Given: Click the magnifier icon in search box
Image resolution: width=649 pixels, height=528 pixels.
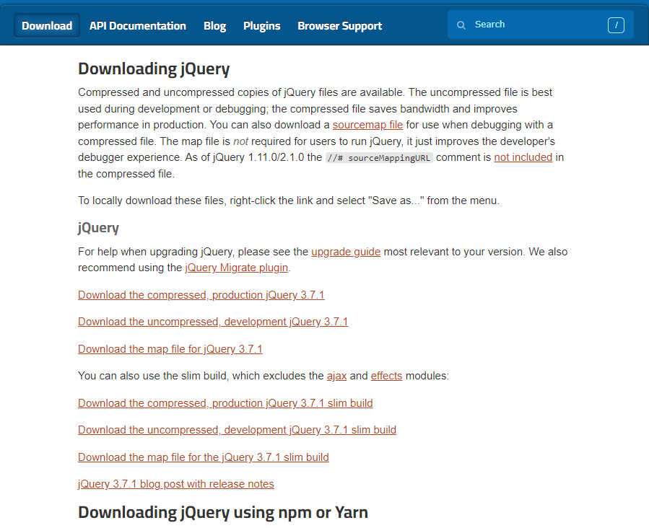Looking at the screenshot, I should pyautogui.click(x=461, y=25).
